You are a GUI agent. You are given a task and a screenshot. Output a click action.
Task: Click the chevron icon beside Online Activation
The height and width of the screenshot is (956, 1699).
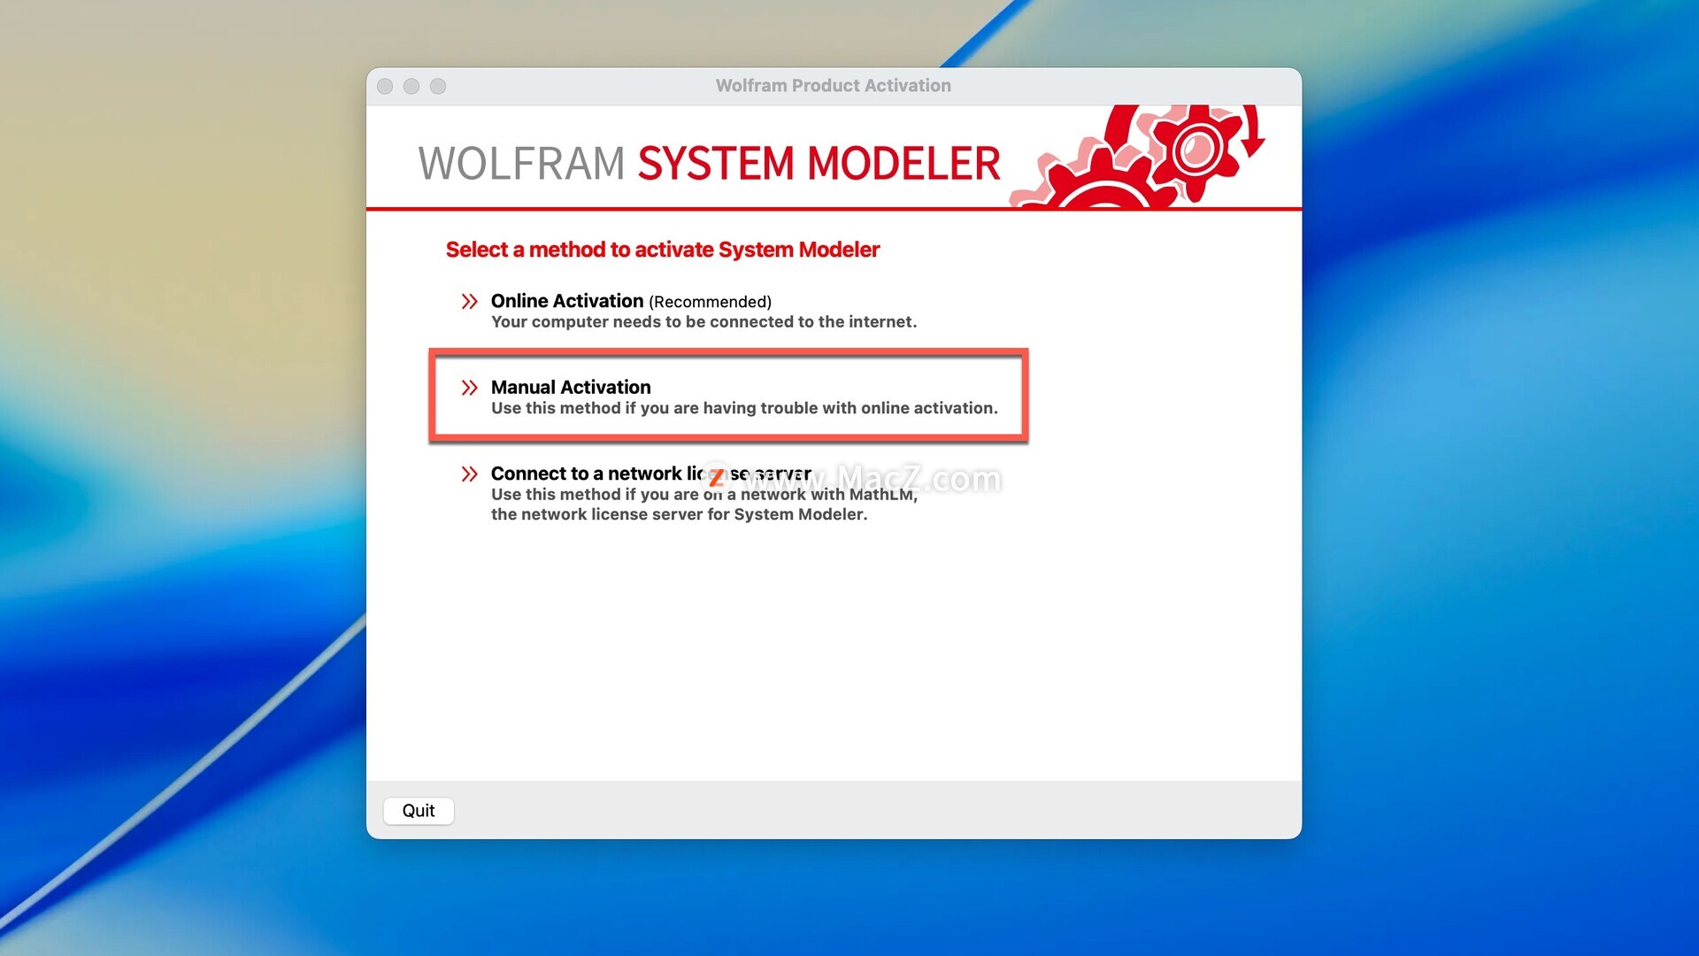pos(469,301)
